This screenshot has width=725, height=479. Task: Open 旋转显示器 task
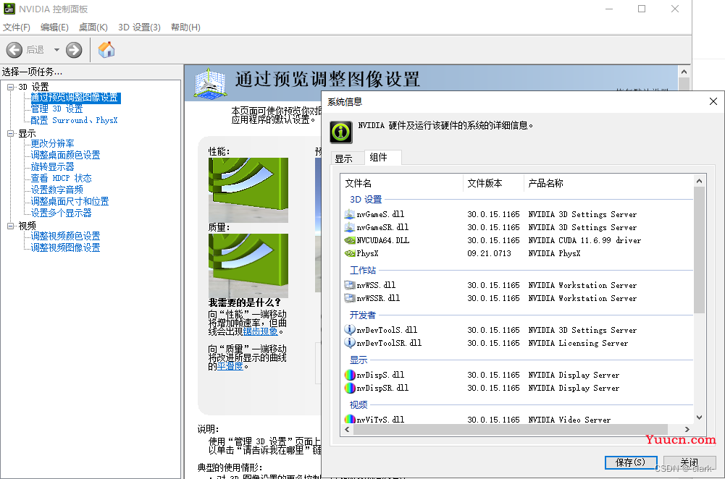52,166
